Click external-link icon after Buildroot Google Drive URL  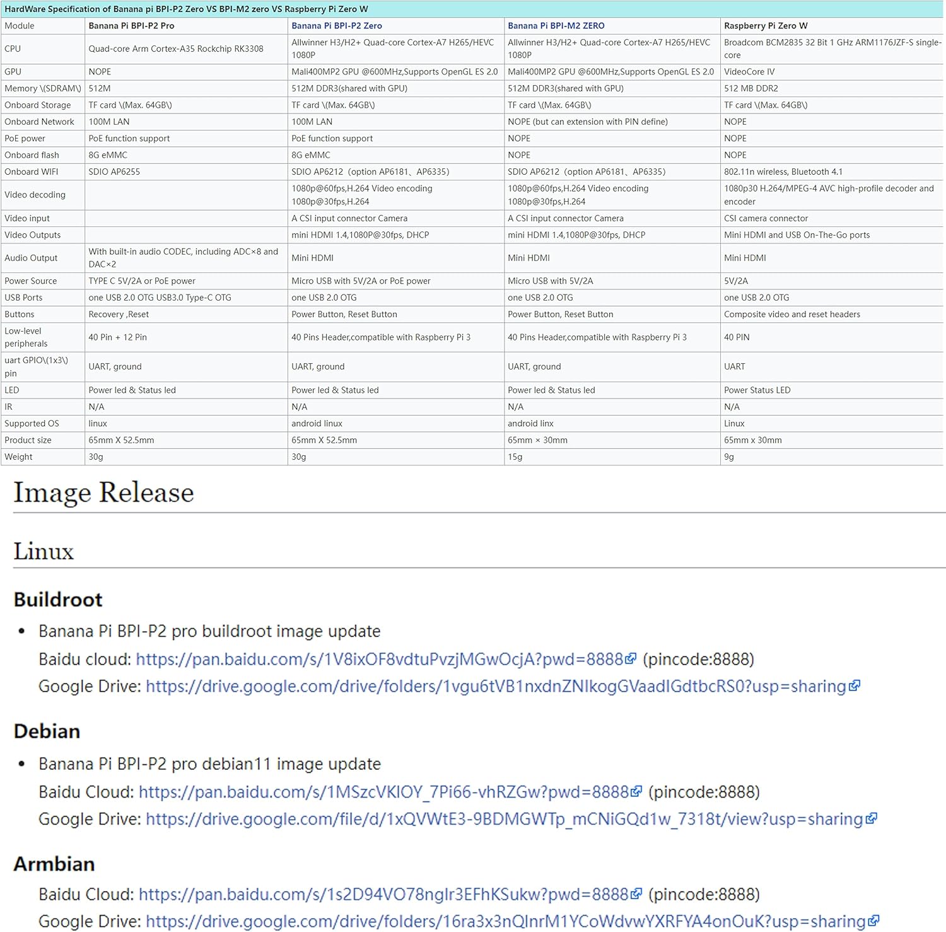[855, 686]
